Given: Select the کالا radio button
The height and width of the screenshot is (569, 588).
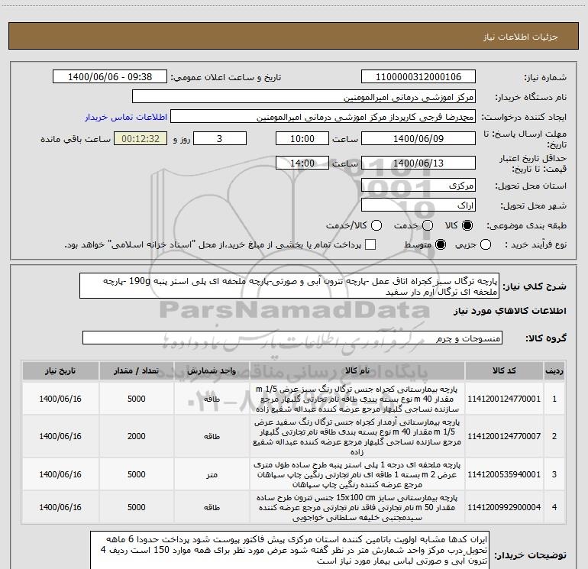Looking at the screenshot, I should pos(467,225).
